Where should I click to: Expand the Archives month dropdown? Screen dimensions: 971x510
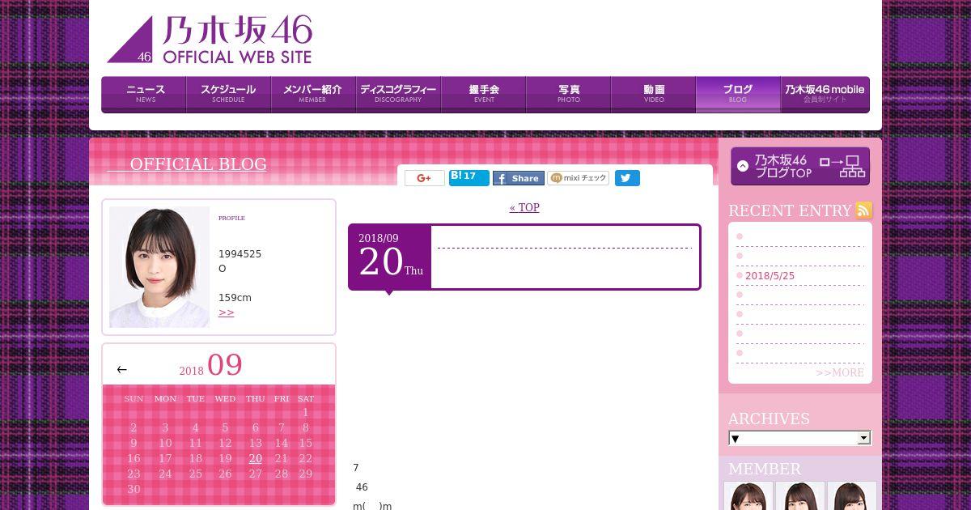point(799,438)
